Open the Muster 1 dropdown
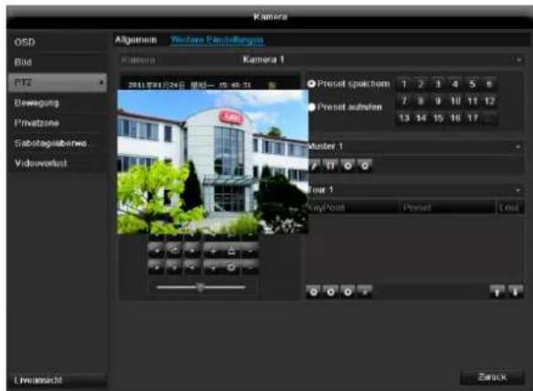Image resolution: width=533 pixels, height=391 pixels. coord(415,147)
